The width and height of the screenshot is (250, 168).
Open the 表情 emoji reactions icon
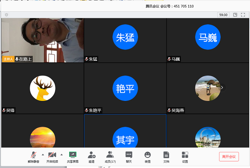tap(147, 157)
